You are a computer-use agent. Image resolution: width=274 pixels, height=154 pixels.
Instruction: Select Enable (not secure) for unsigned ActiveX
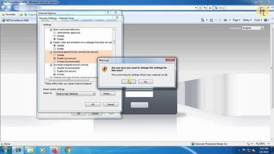[54, 71]
